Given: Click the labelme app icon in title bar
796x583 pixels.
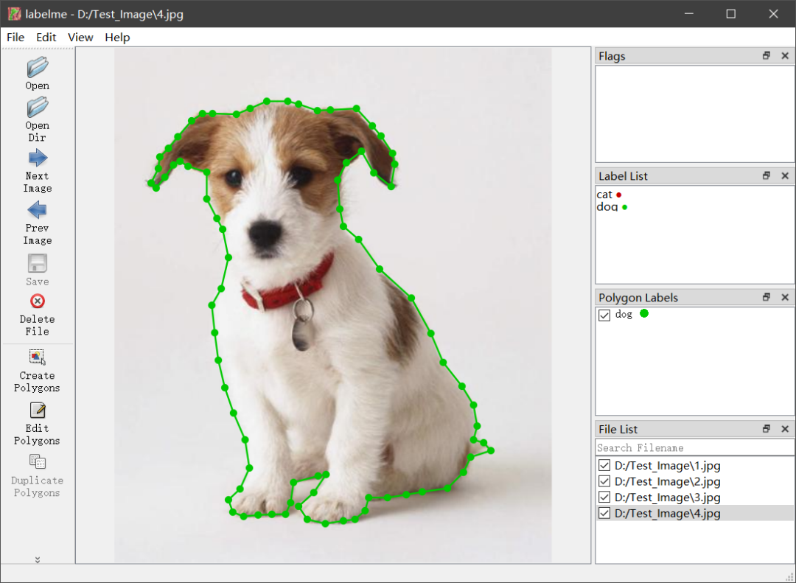Looking at the screenshot, I should (14, 14).
